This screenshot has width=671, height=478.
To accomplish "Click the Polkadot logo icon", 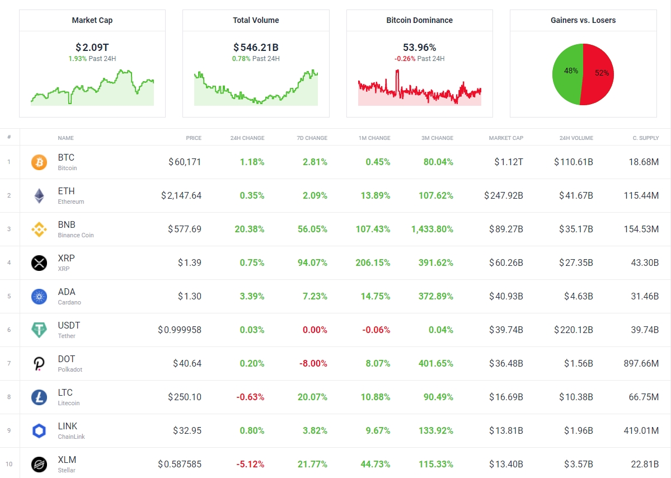I will pos(39,364).
